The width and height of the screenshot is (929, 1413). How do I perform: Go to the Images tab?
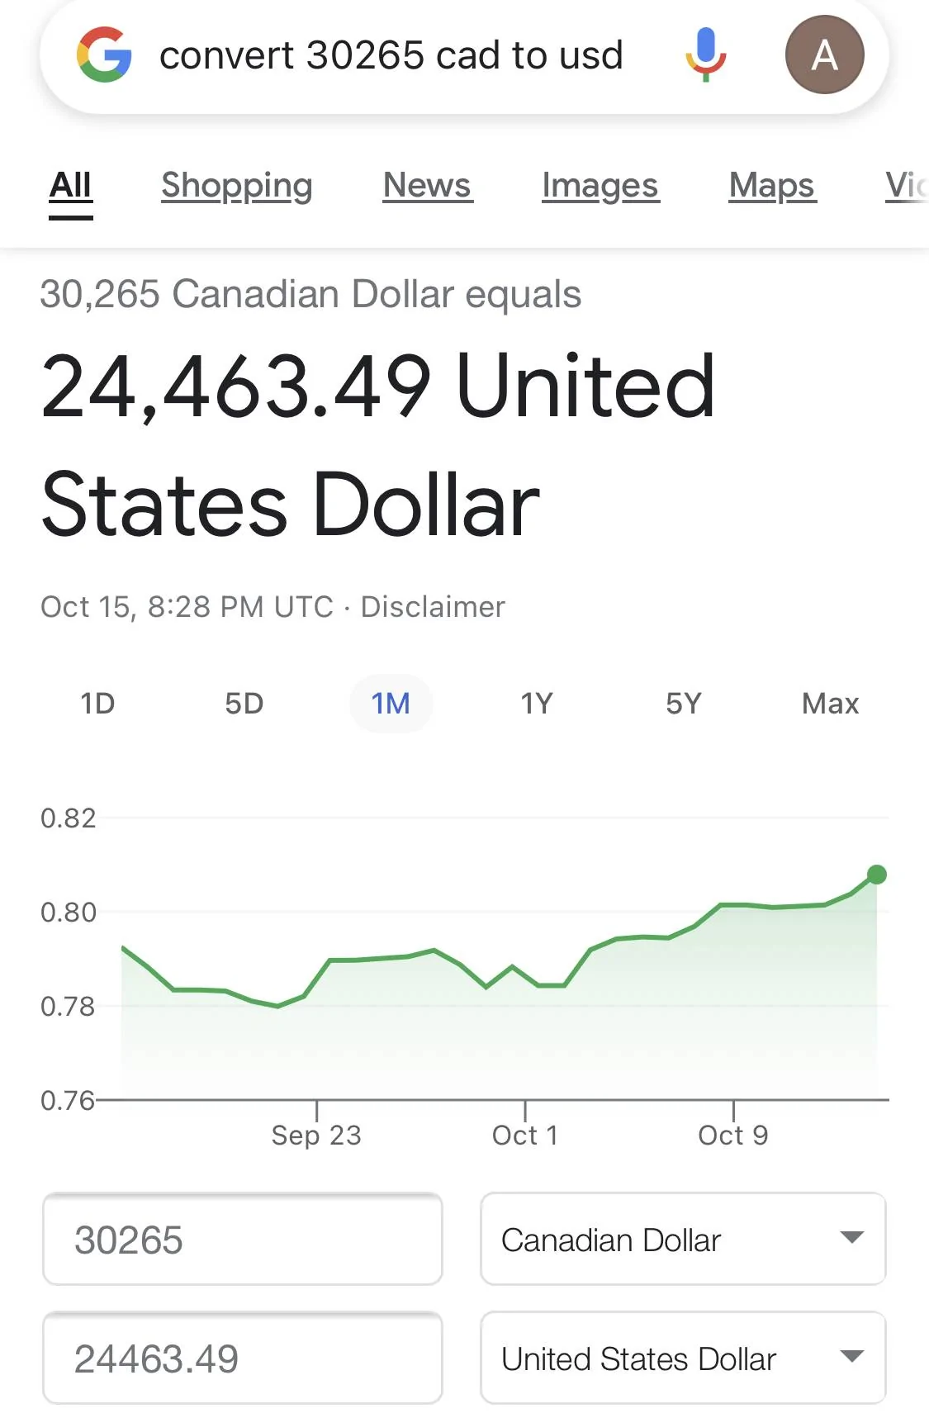[600, 186]
